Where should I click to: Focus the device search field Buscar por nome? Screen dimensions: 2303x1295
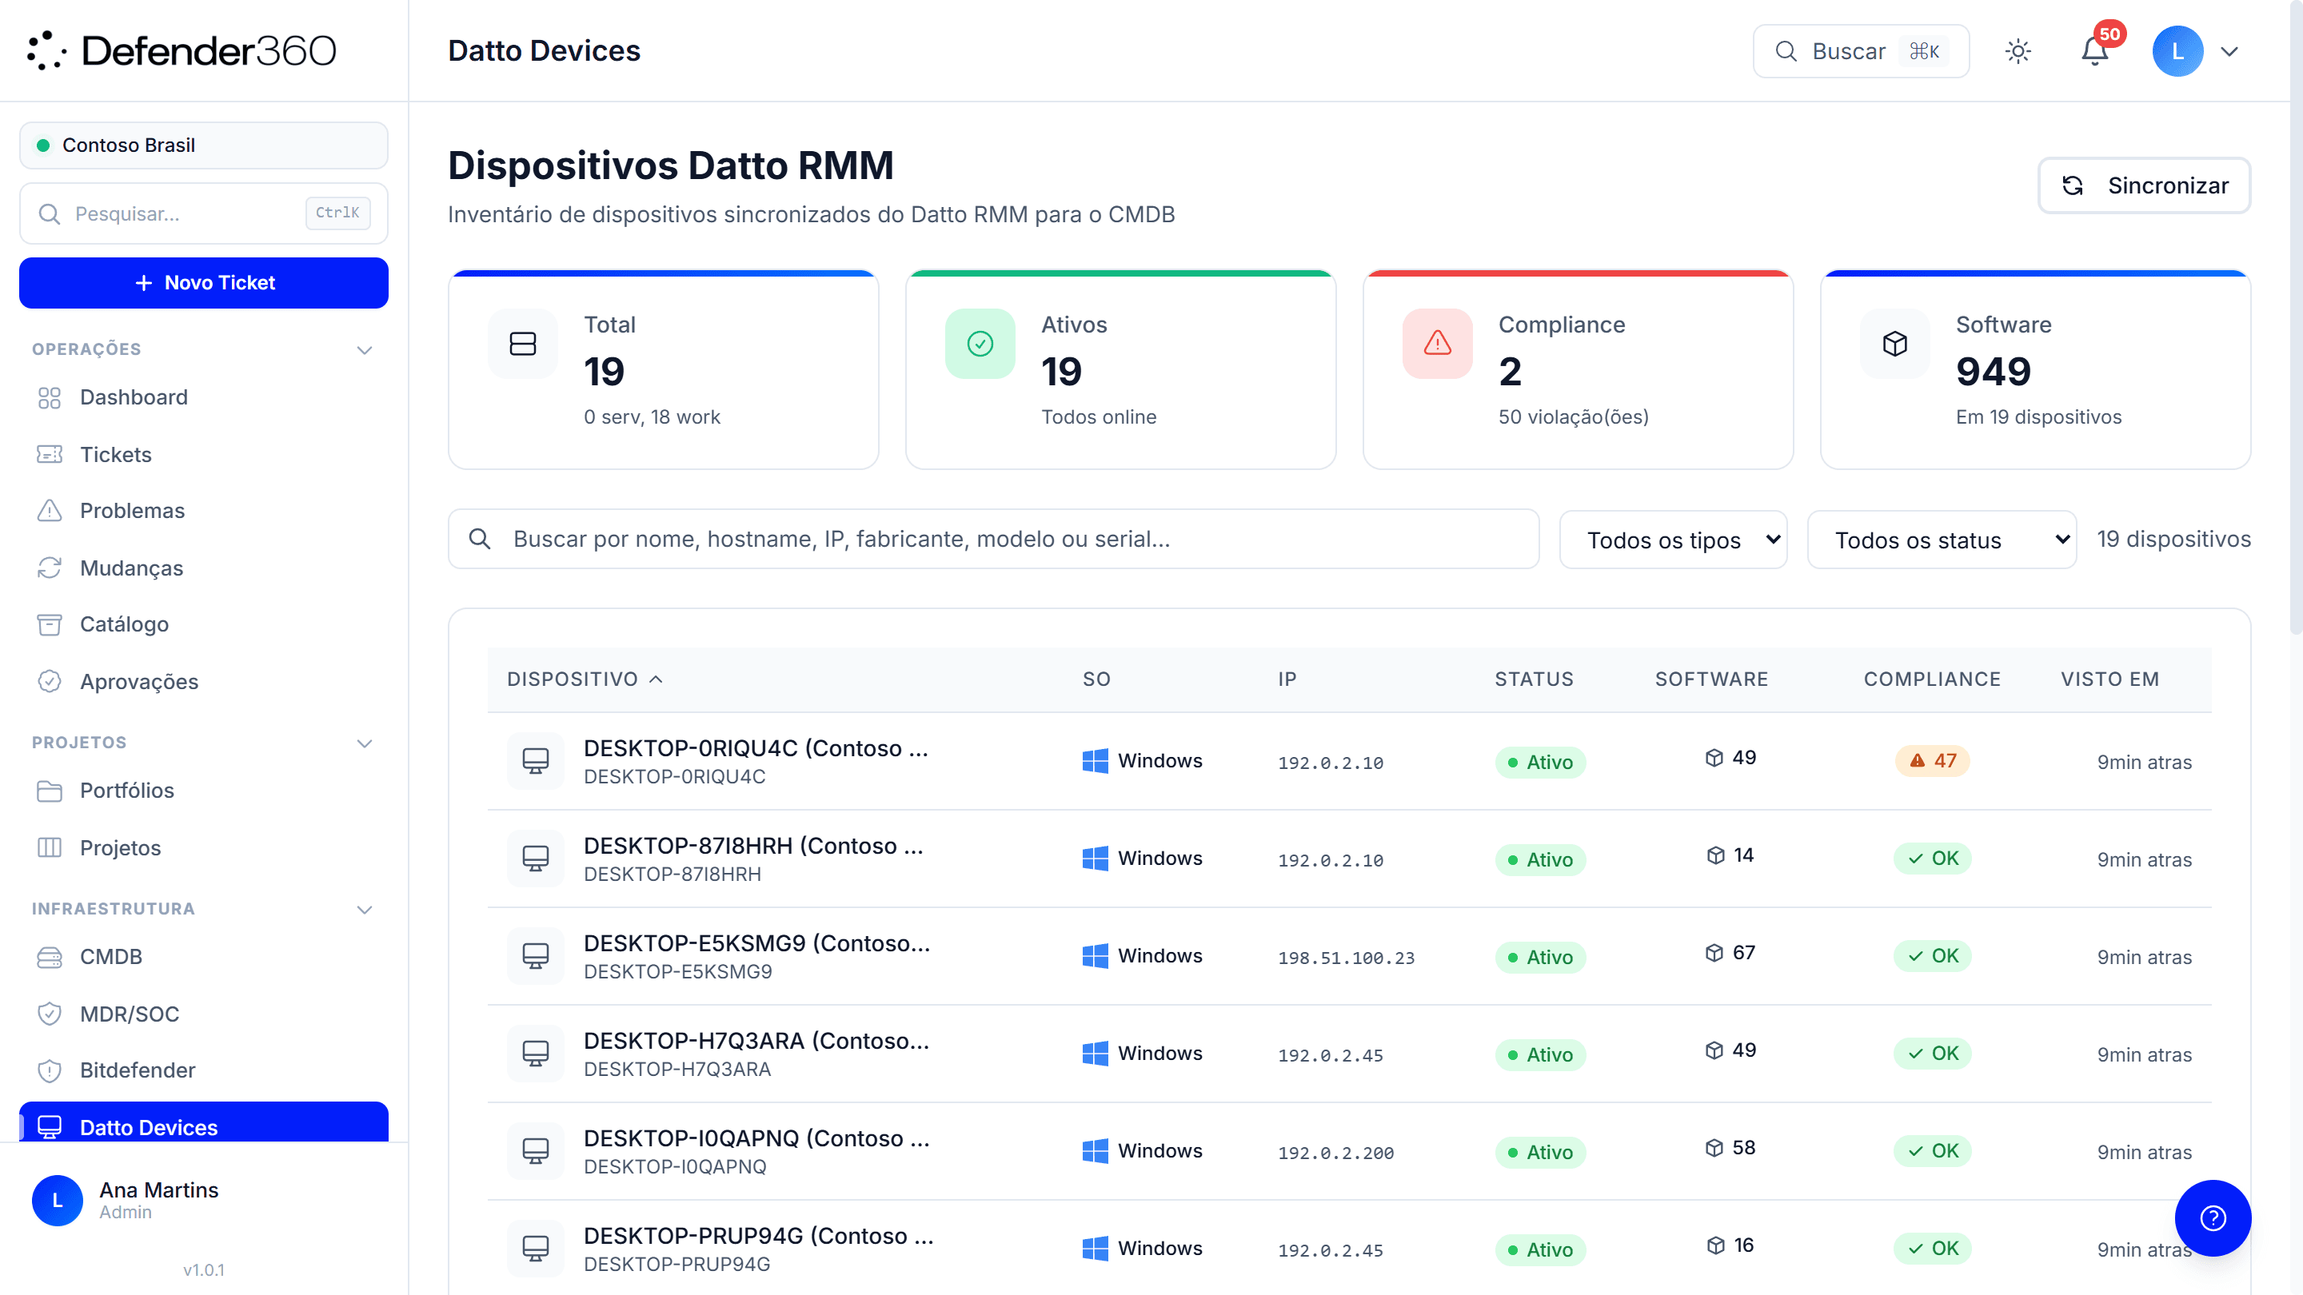(x=993, y=539)
